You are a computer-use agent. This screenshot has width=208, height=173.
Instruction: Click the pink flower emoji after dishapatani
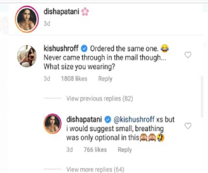click(85, 12)
